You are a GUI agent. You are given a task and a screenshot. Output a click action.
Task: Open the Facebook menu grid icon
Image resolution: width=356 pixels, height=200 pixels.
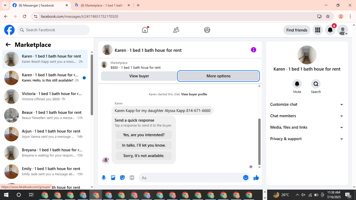318,30
